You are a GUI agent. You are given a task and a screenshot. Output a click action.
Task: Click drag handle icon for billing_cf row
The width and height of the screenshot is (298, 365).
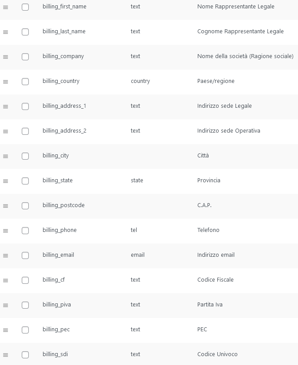click(x=5, y=280)
